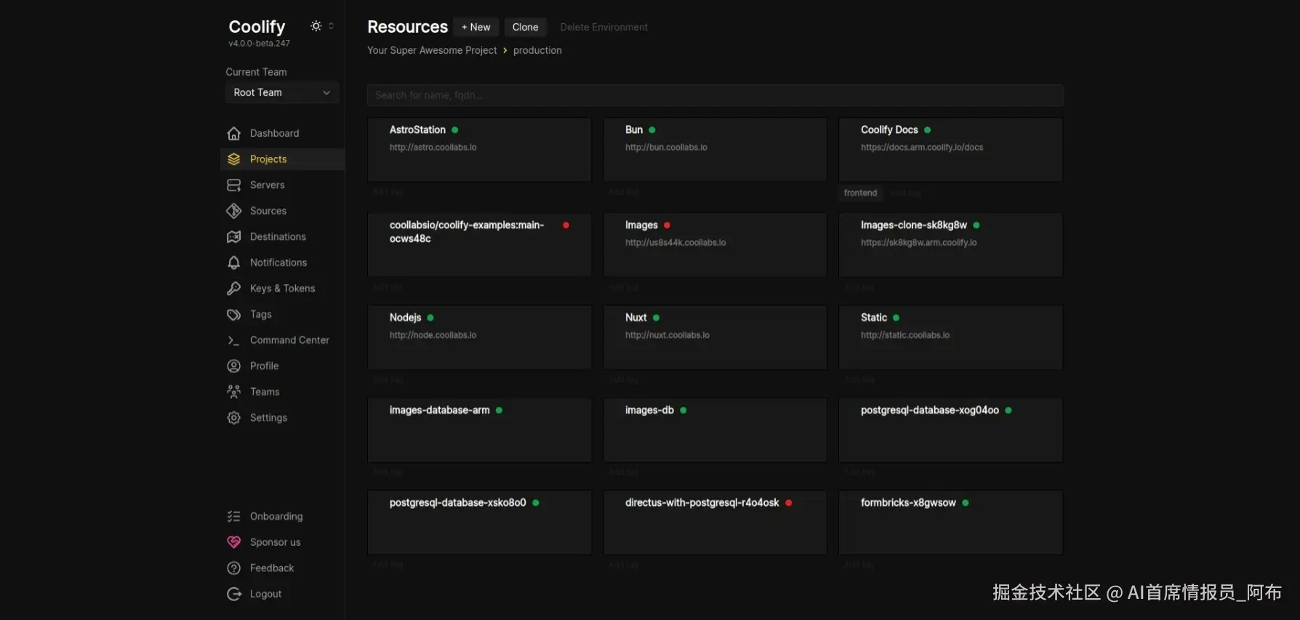The width and height of the screenshot is (1300, 620).
Task: Click the Sources git icon
Action: coord(233,211)
